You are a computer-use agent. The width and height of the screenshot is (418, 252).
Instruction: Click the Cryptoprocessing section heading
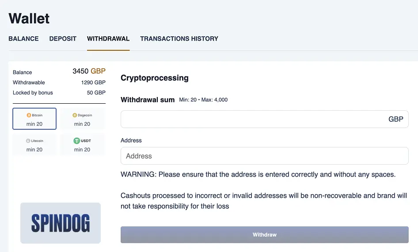[x=155, y=78]
